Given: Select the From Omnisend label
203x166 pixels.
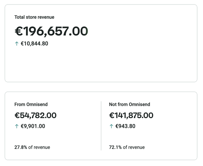Looking at the screenshot, I should [x=31, y=104].
